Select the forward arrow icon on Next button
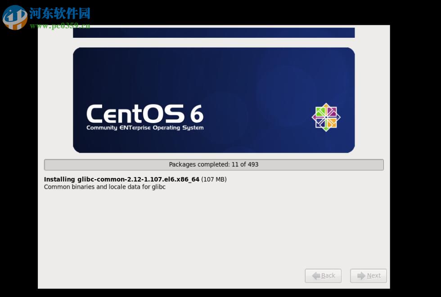441x297 pixels. coord(361,276)
